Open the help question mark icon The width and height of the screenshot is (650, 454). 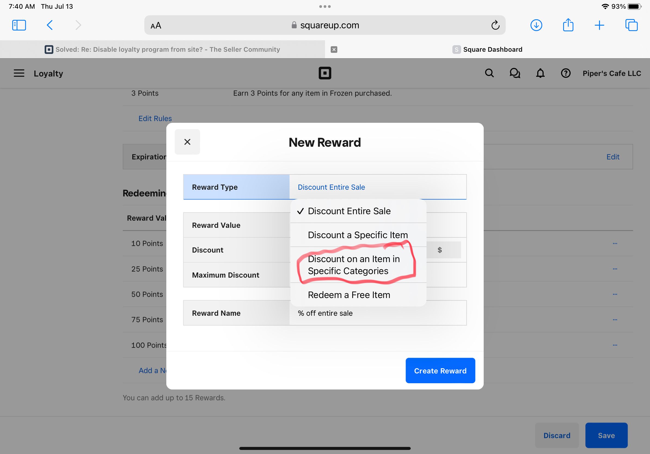click(x=566, y=73)
